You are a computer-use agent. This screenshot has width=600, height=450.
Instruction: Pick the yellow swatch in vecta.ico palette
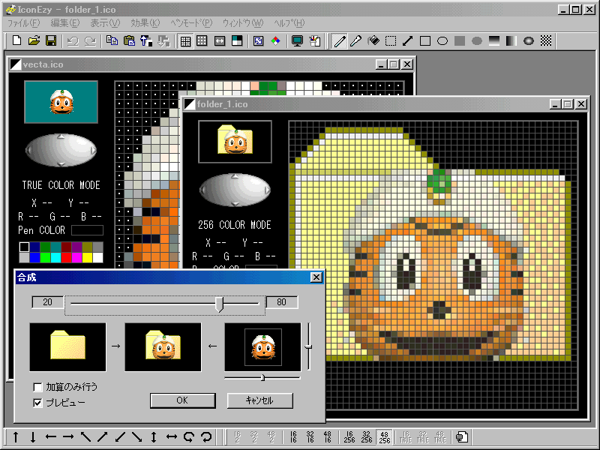pyautogui.click(x=87, y=257)
